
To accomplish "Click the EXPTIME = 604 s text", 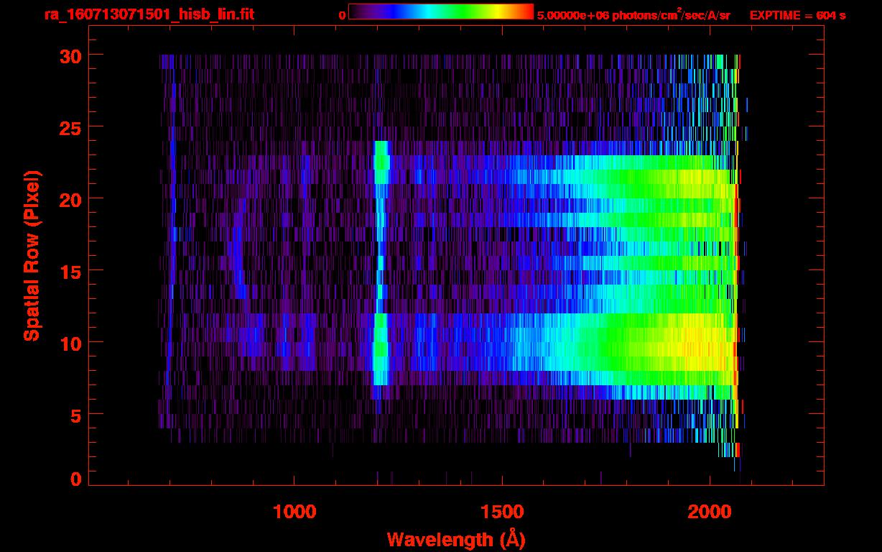I will point(797,15).
